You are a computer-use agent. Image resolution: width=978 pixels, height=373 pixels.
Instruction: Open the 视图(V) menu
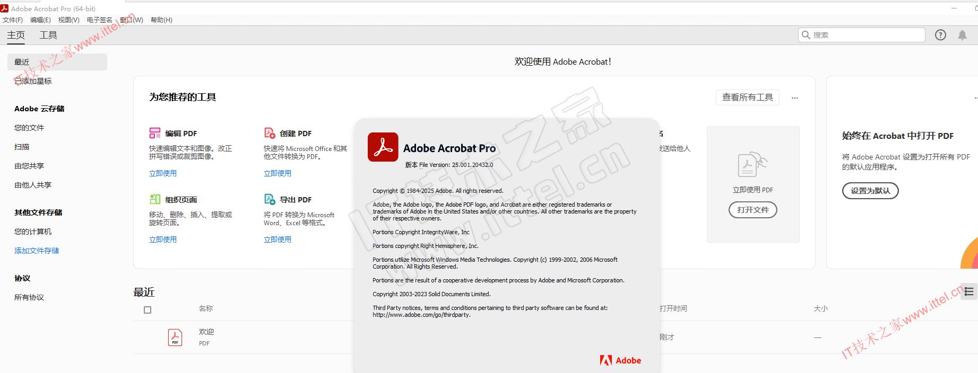pos(69,20)
